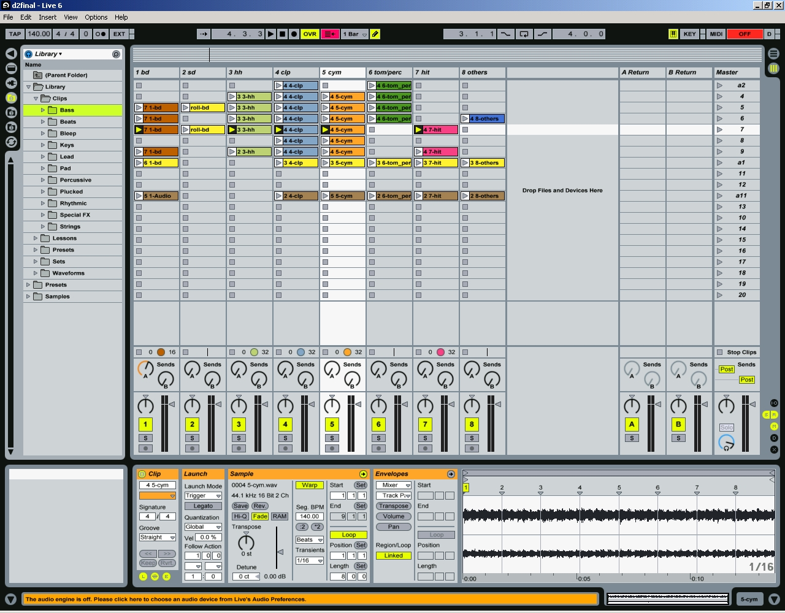This screenshot has width=785, height=613.
Task: Enable the MIDI map mode switch
Action: click(716, 34)
